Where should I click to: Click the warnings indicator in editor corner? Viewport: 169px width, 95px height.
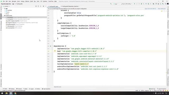[x=162, y=11]
